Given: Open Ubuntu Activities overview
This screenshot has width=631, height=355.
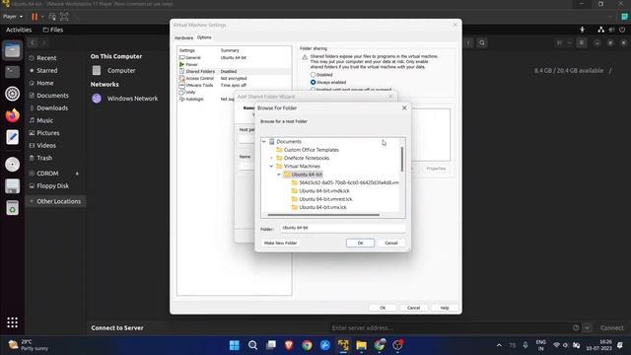Looking at the screenshot, I should (19, 30).
